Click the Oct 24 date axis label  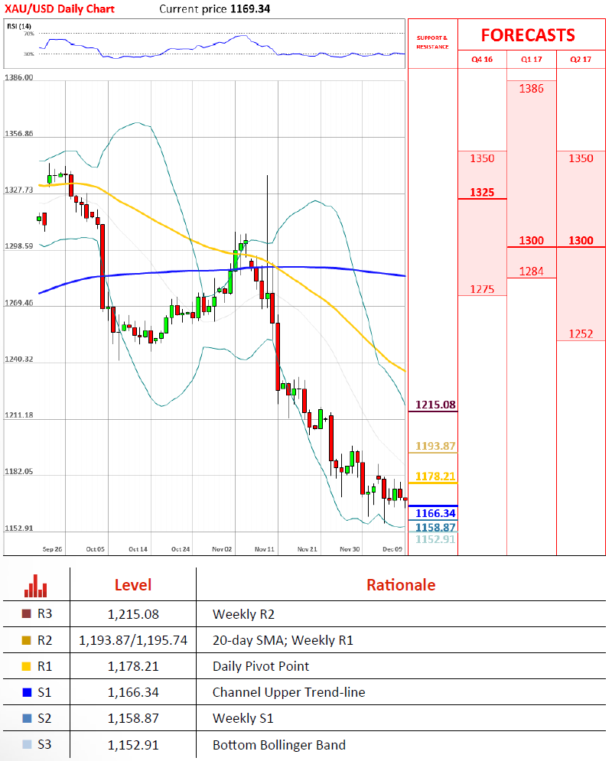[181, 549]
